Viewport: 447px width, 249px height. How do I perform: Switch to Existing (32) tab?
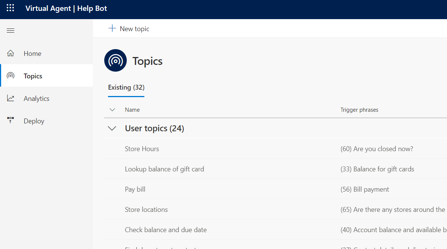point(126,87)
